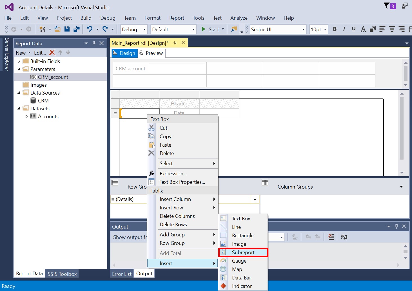Move item up in Report Data
This screenshot has width=412, height=291.
tap(60, 53)
